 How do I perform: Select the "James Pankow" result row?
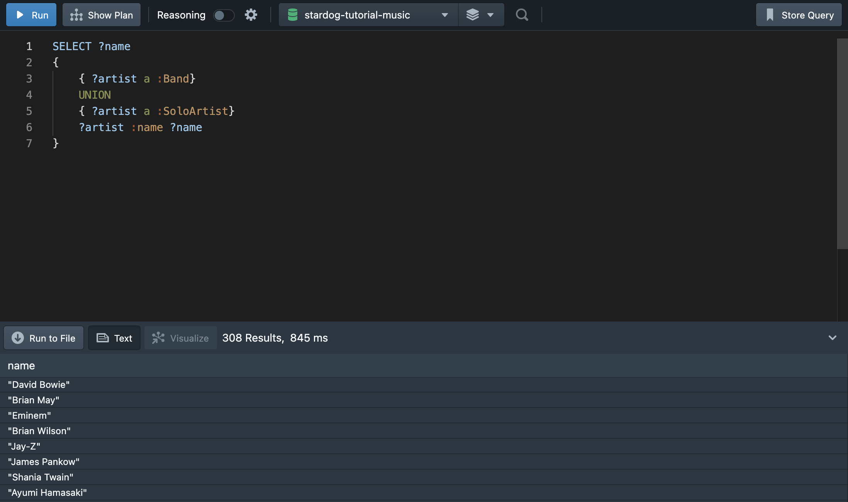424,462
